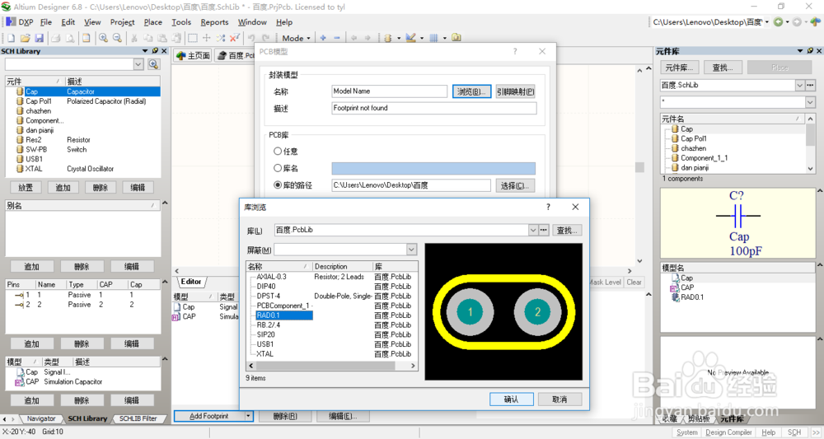Click the Open folder toolbar icon
The width and height of the screenshot is (824, 439).
pyautogui.click(x=26, y=38)
